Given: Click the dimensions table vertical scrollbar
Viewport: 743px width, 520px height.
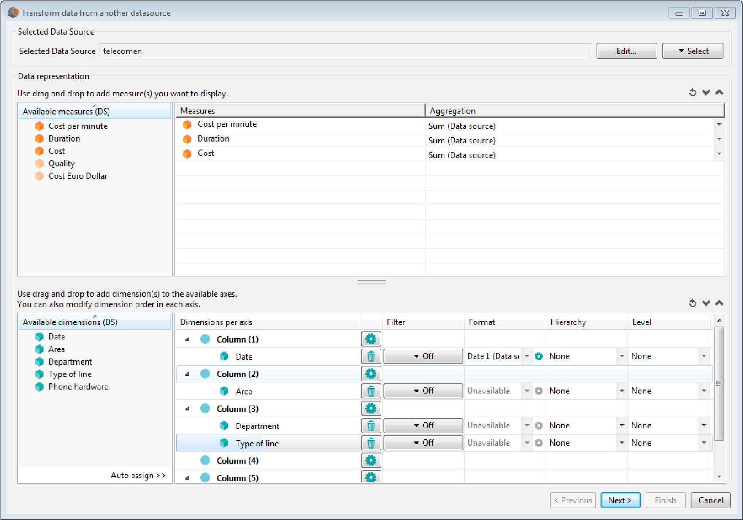Looking at the screenshot, I should point(719,384).
